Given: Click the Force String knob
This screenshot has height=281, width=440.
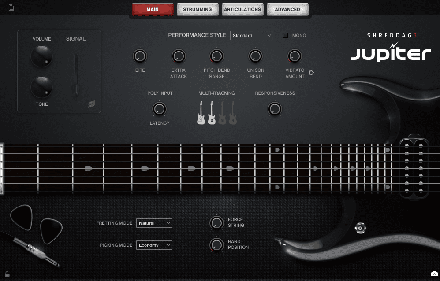Looking at the screenshot, I should pyautogui.click(x=216, y=222).
